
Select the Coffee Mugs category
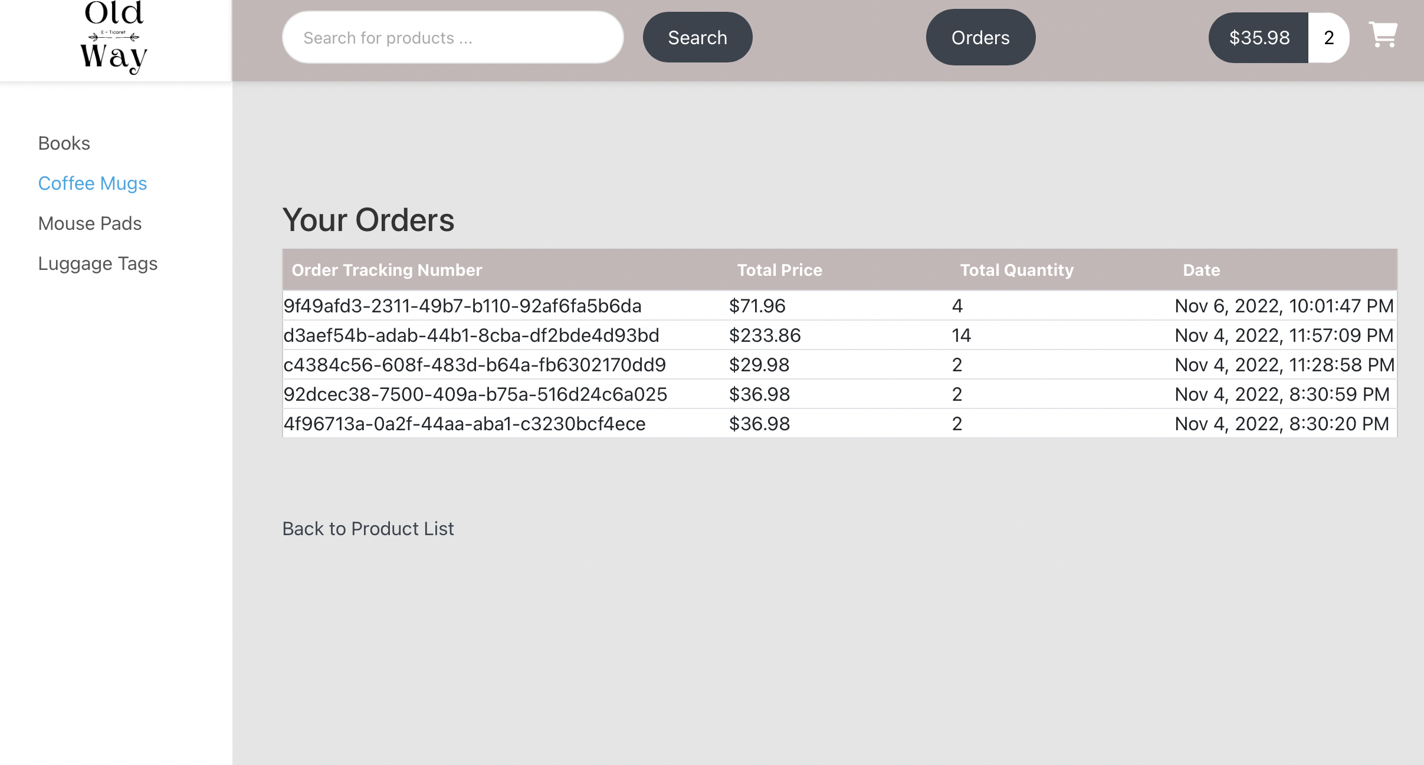tap(92, 183)
